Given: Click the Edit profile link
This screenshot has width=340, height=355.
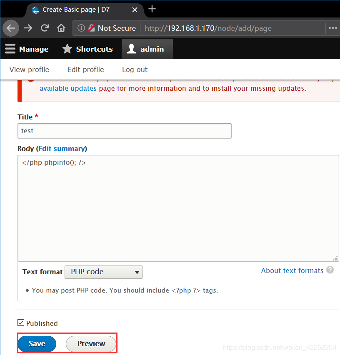Looking at the screenshot, I should click(x=86, y=70).
